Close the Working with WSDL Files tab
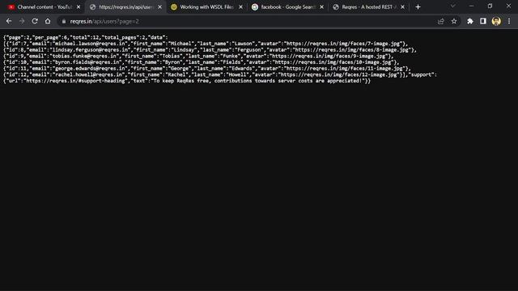This screenshot has height=291, width=518. (x=240, y=7)
